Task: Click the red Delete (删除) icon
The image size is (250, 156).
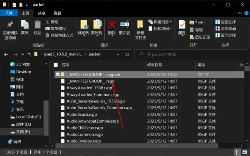Action: click(112, 25)
